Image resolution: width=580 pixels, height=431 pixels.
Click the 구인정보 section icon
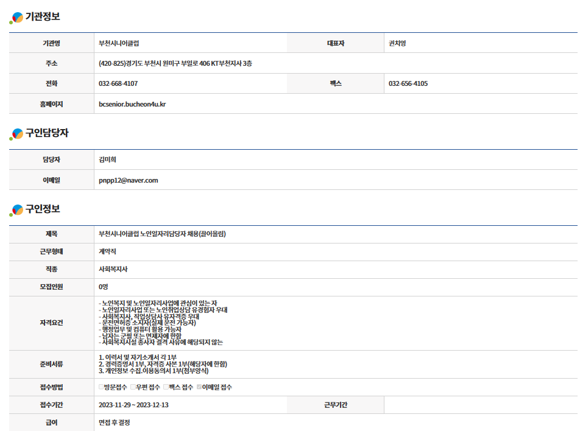point(16,210)
